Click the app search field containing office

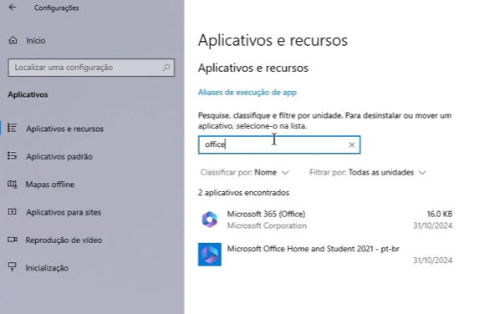(279, 145)
